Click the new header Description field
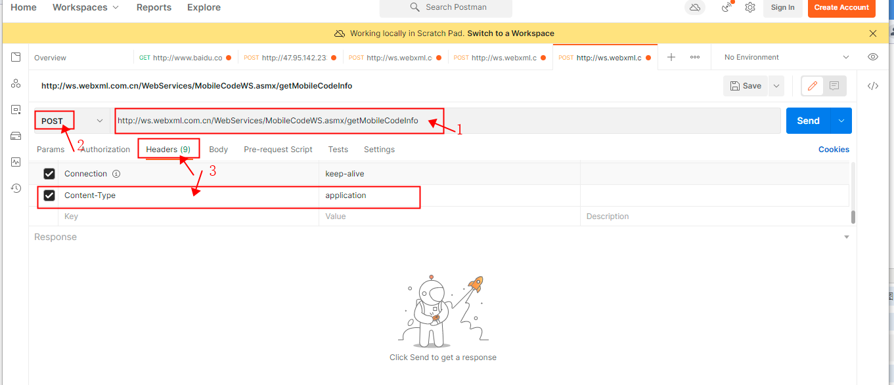 point(715,216)
